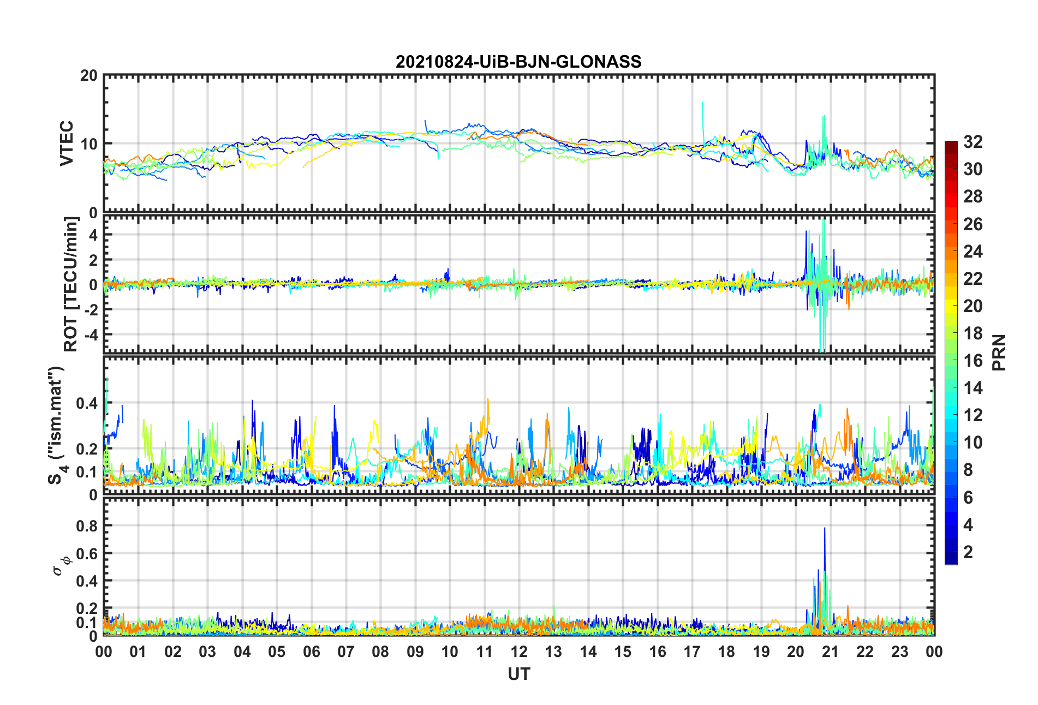
Task: Click VTEC axis tick value 20
Action: (x=89, y=76)
